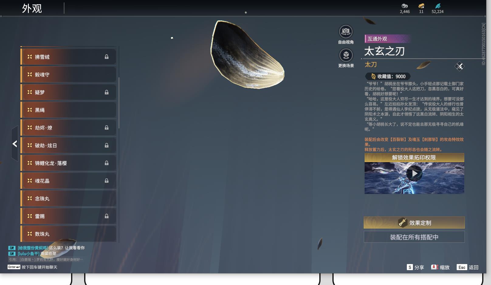491x285 pixels.
Task: Click the skin list scrollbar
Action: coord(119,103)
